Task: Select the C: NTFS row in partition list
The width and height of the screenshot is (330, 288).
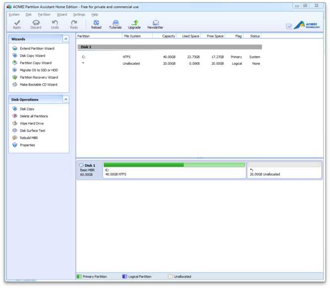Action: [x=170, y=57]
